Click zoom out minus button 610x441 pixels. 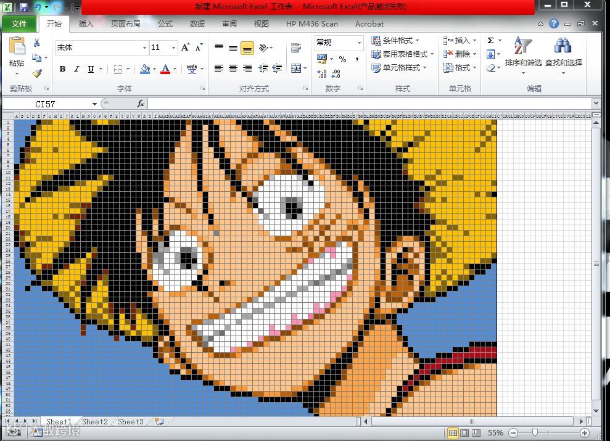tap(513, 433)
